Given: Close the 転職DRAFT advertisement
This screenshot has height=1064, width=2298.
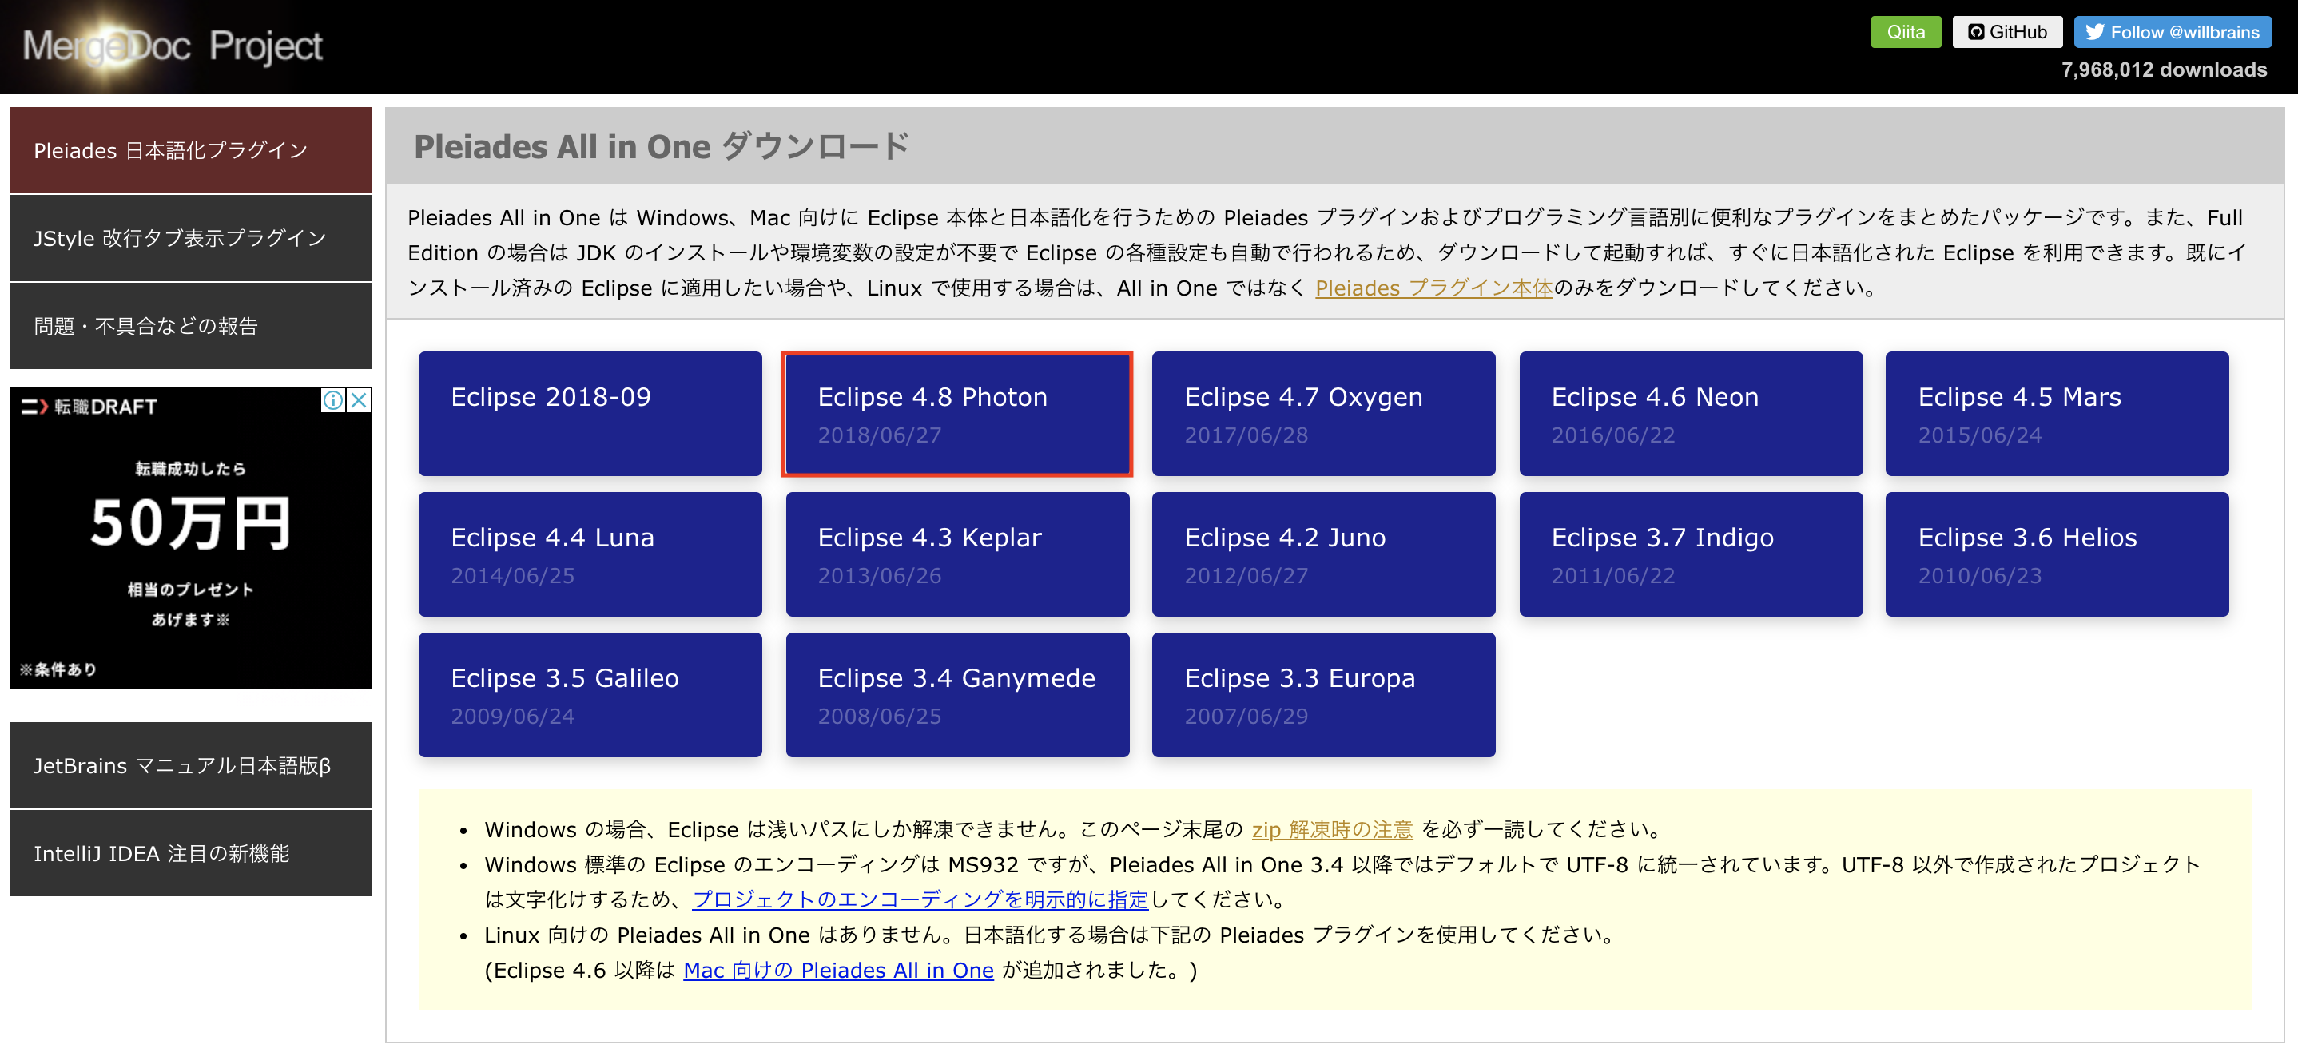Looking at the screenshot, I should coord(359,399).
